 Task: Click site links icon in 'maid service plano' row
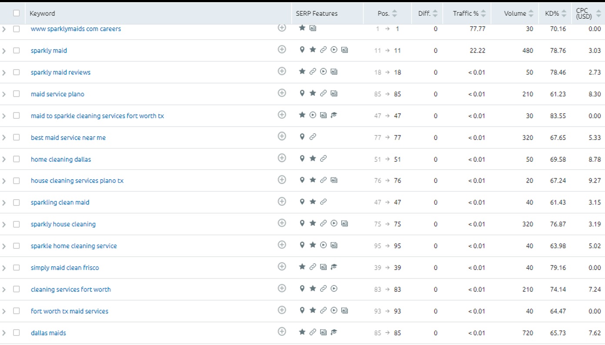(x=323, y=93)
